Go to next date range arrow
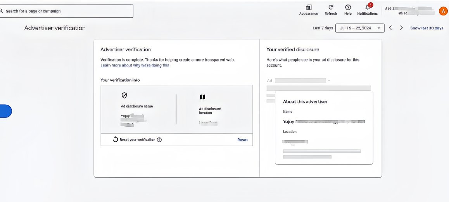The height and width of the screenshot is (202, 449). (401, 28)
